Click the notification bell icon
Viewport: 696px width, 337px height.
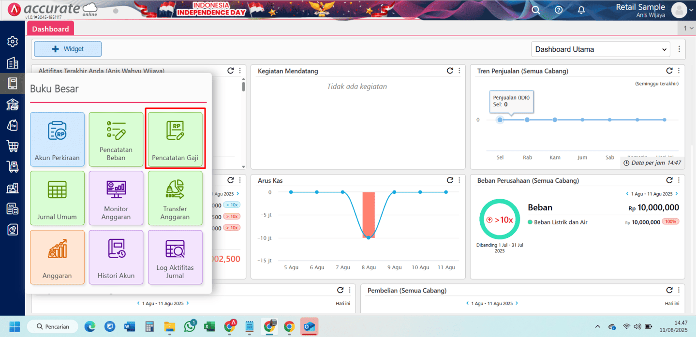point(581,10)
